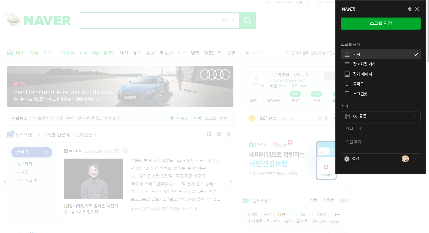Click the green 스크랩 저장 button

point(381,24)
